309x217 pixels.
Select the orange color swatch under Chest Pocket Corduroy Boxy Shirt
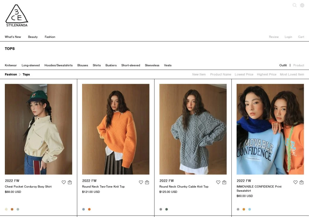point(12,209)
